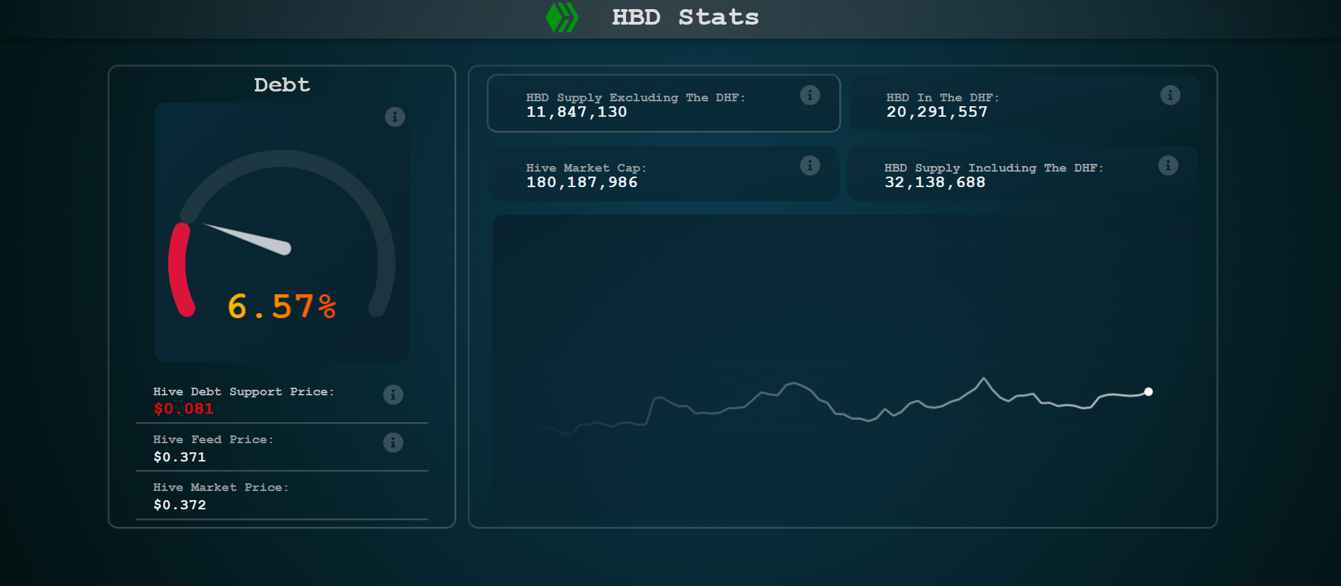The image size is (1341, 586).
Task: Click the HBD Stats title
Action: pos(685,17)
